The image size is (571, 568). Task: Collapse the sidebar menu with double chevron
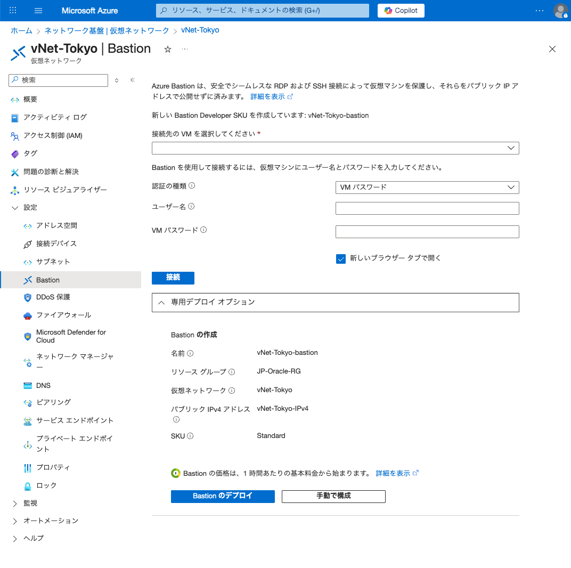point(133,80)
